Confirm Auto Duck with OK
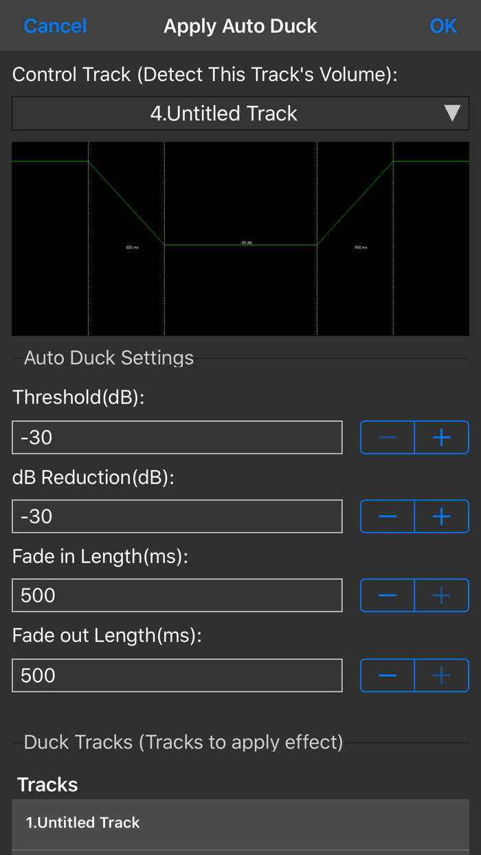Screen dimensions: 481x855 pos(443,26)
